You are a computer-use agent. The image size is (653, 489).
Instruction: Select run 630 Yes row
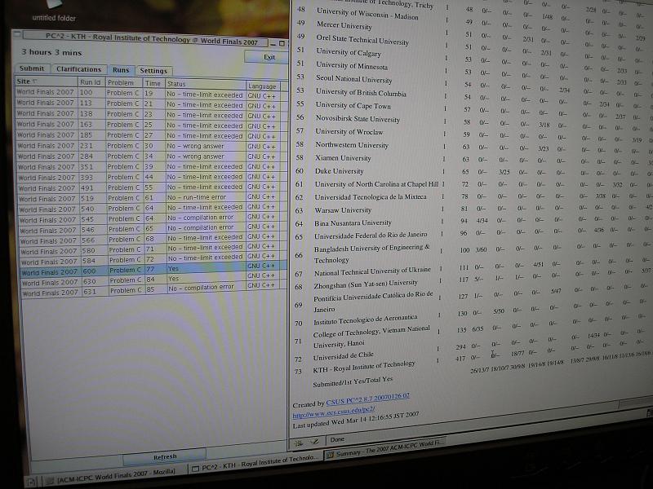(x=154, y=279)
